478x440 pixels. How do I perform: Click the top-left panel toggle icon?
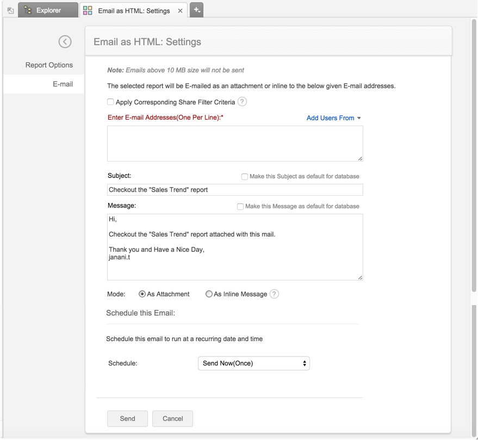[x=10, y=10]
